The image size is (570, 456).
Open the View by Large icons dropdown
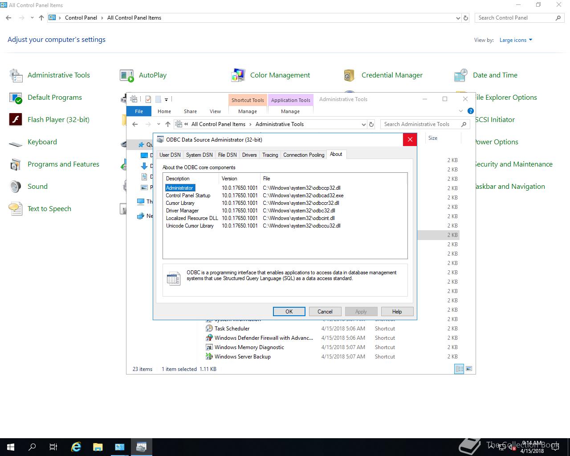(516, 40)
